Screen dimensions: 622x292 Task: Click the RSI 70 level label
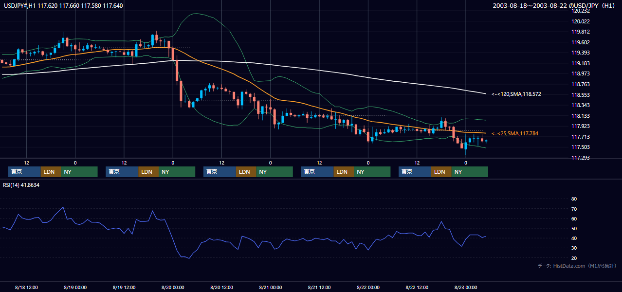pos(574,209)
